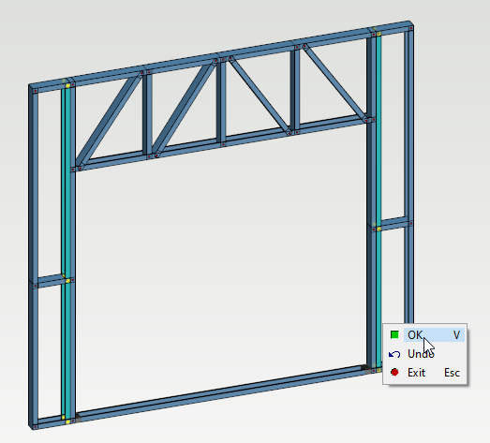Click the green square OK icon
Image resolution: width=490 pixels, height=443 pixels.
(394, 335)
